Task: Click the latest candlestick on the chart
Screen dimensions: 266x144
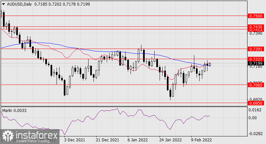Action: (x=209, y=64)
